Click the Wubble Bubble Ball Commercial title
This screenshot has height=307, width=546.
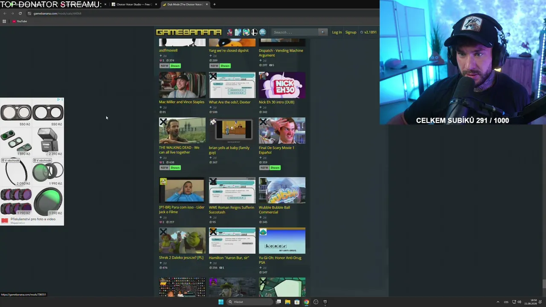pyautogui.click(x=274, y=210)
